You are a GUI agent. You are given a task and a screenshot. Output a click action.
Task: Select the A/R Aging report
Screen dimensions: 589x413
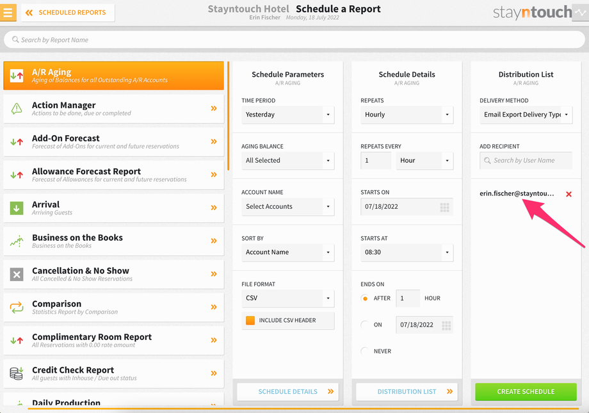click(x=113, y=76)
